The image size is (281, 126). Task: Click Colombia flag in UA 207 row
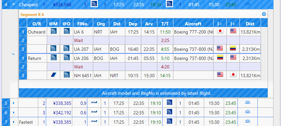[x=233, y=48]
